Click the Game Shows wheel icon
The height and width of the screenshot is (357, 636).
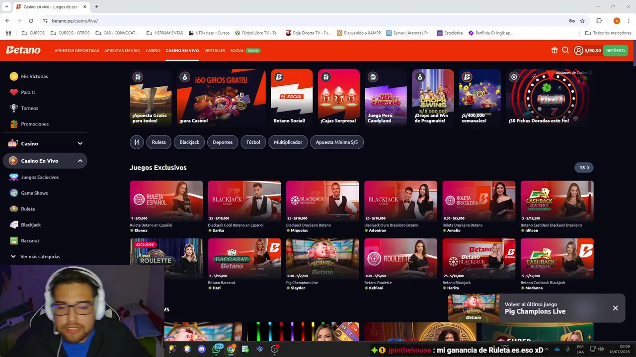[x=14, y=193]
